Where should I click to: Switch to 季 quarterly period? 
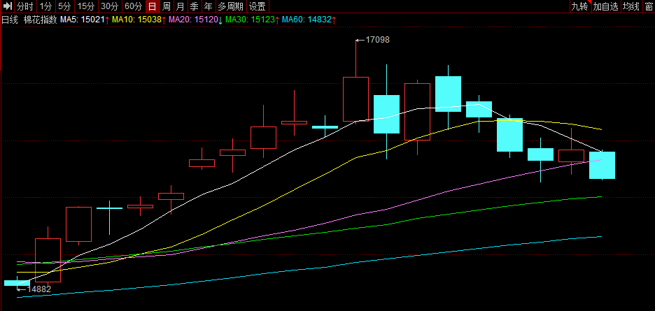coord(194,6)
